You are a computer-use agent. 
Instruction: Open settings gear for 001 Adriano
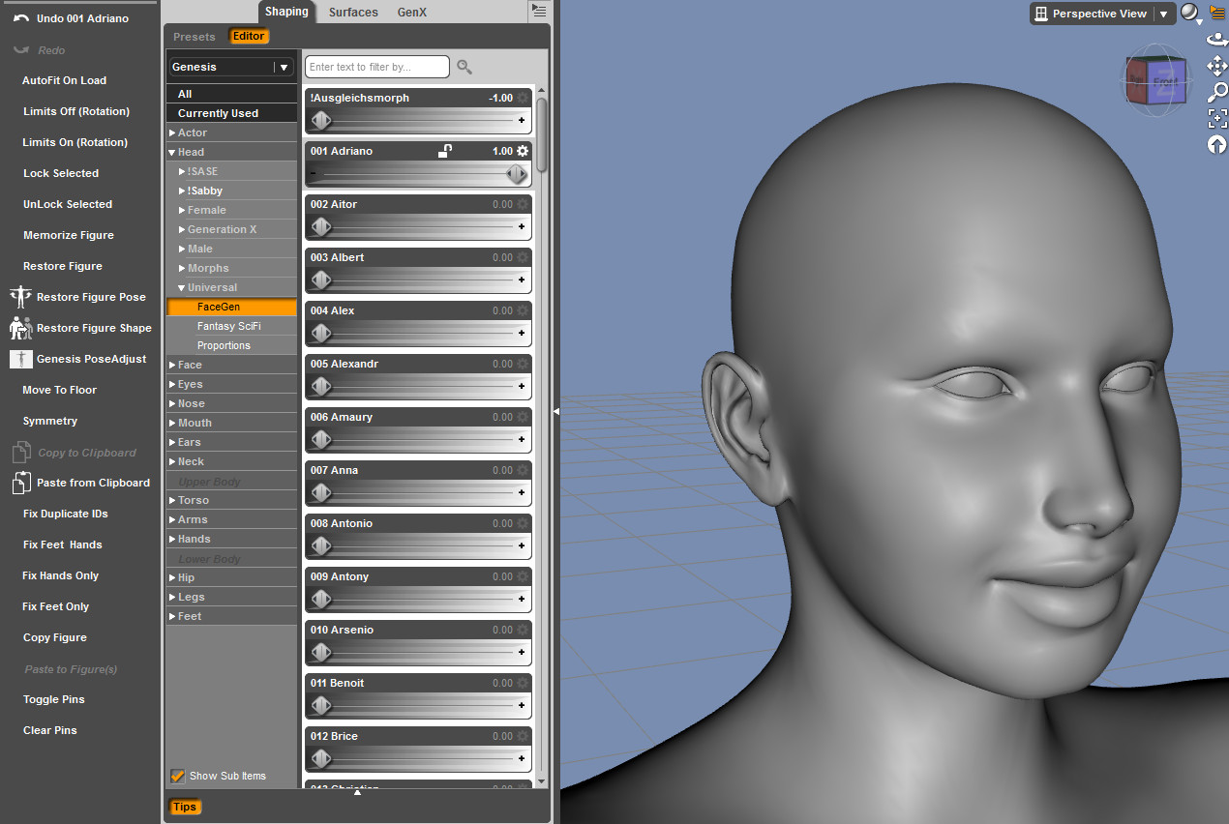(x=523, y=151)
